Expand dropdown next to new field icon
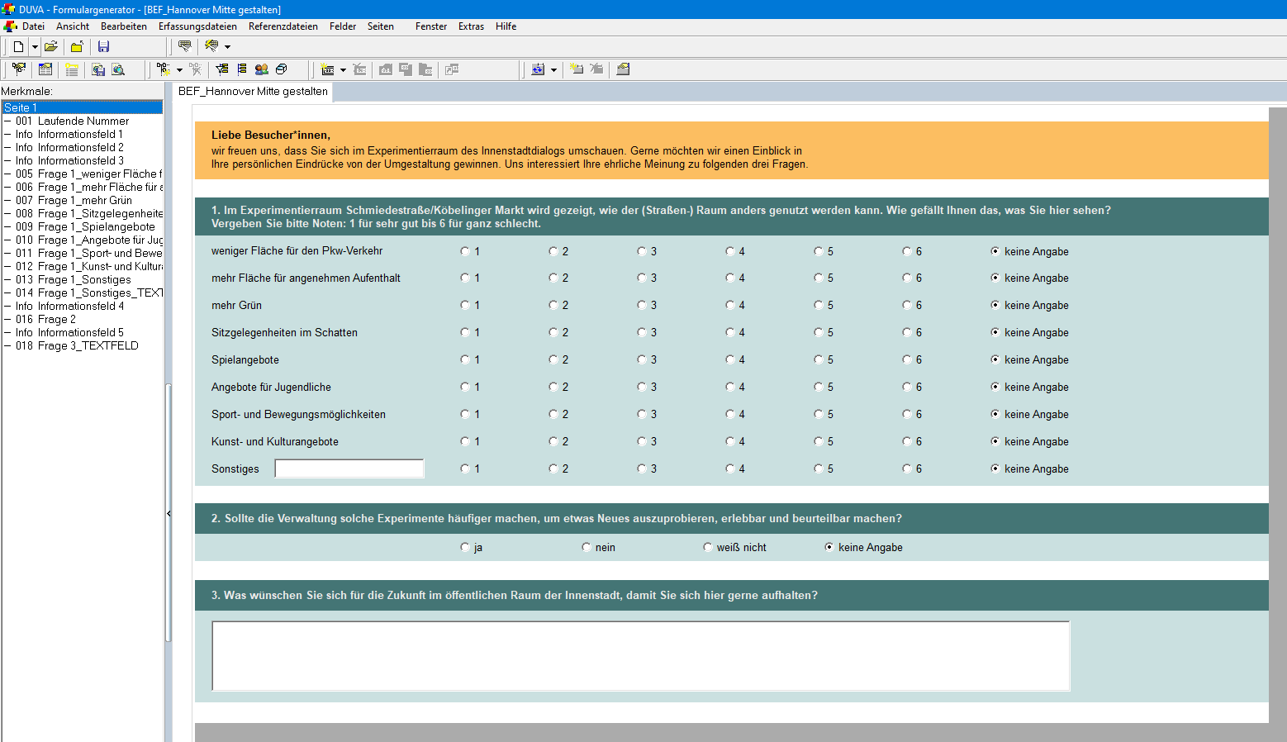 (343, 70)
